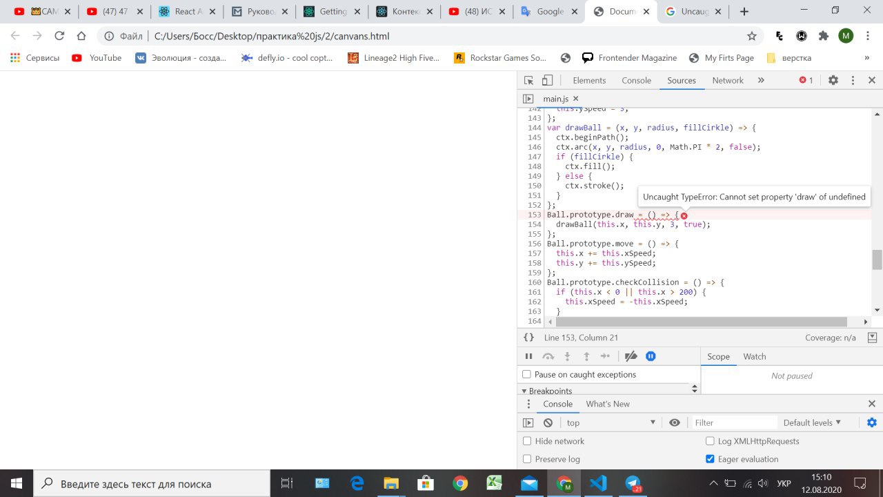Enable Pause on caught exceptions
883x497 pixels.
(527, 374)
